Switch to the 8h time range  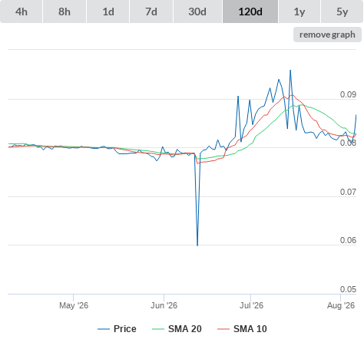pos(65,12)
